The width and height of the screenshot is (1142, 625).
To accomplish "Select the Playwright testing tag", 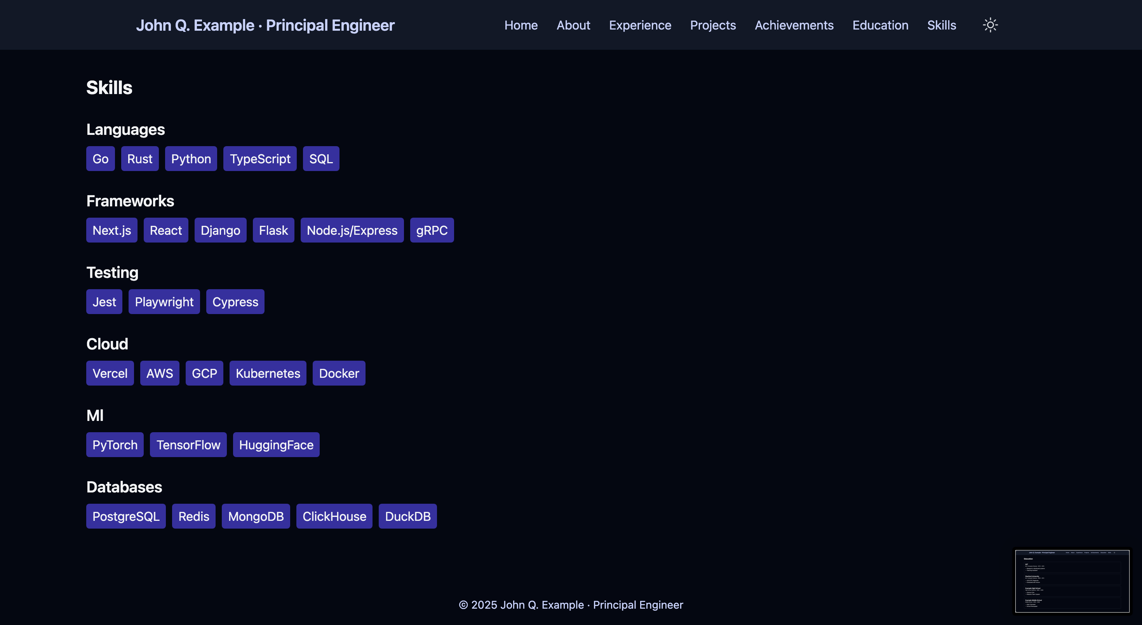I will click(x=164, y=302).
